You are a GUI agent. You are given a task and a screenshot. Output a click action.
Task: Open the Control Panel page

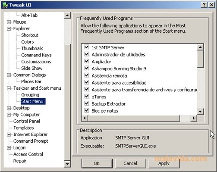pyautogui.click(x=27, y=121)
